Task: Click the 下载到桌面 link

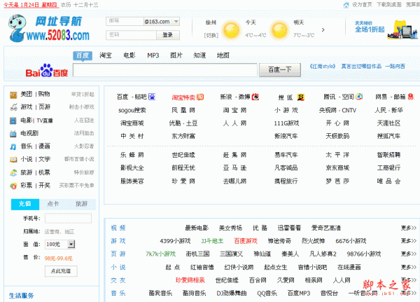Action: point(389,5)
